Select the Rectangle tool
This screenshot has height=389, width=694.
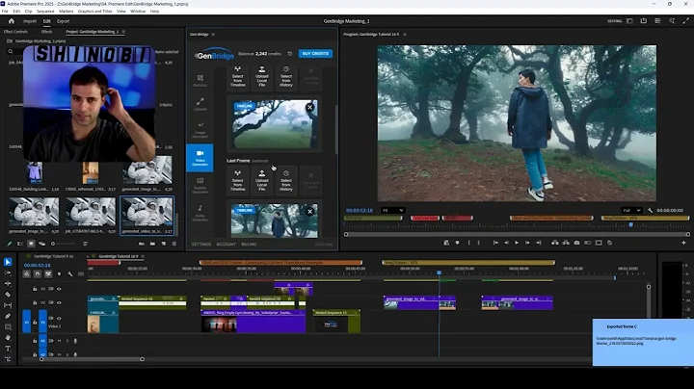(x=8, y=327)
